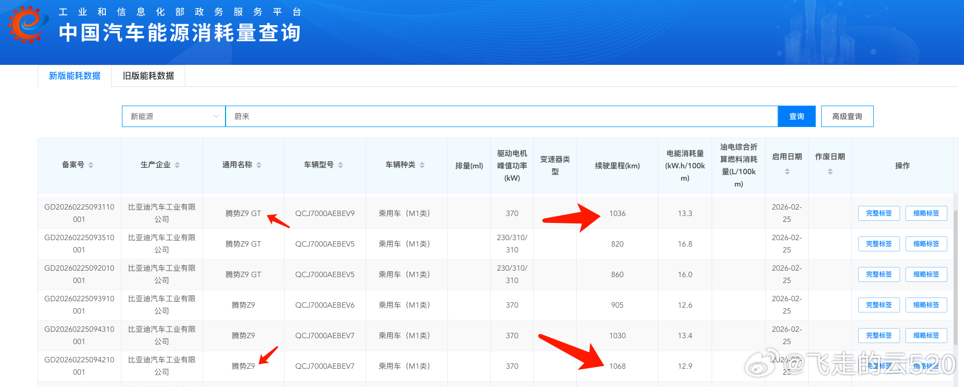Click the 中国汽车能源消耗量查询 page title

180,33
